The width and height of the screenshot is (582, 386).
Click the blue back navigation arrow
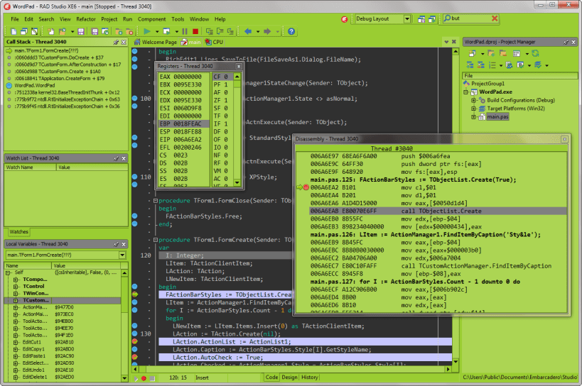coord(248,31)
